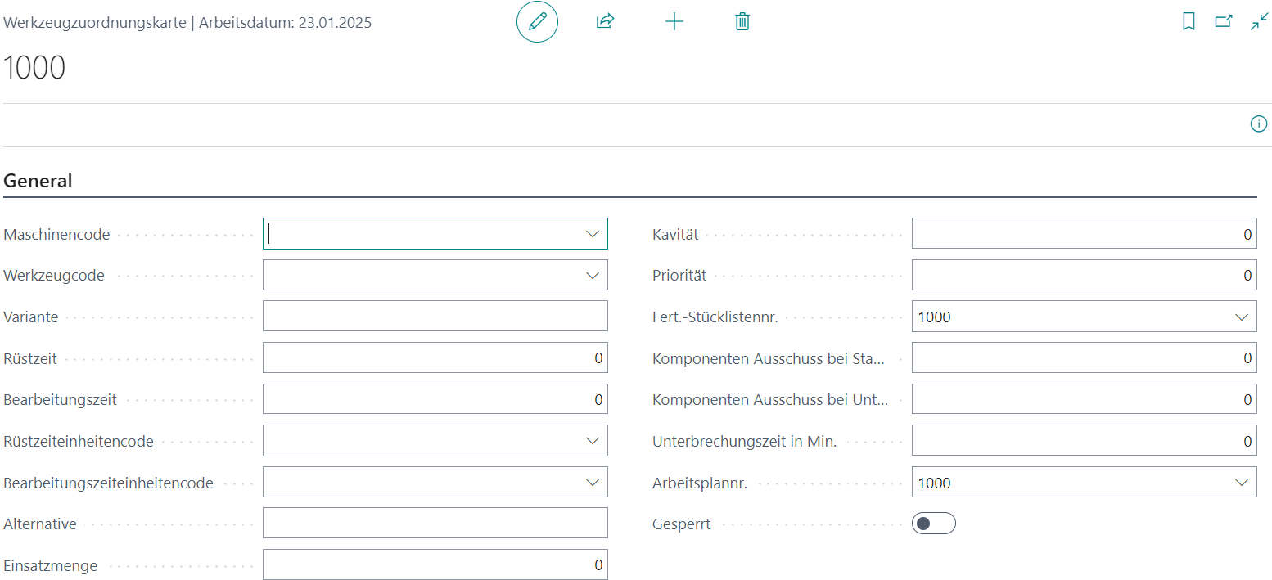Collapse page with shrink arrows icon

pyautogui.click(x=1258, y=22)
